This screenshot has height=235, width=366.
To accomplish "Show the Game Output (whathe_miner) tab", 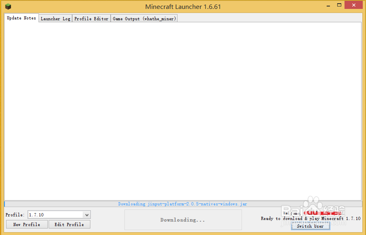I will click(144, 19).
